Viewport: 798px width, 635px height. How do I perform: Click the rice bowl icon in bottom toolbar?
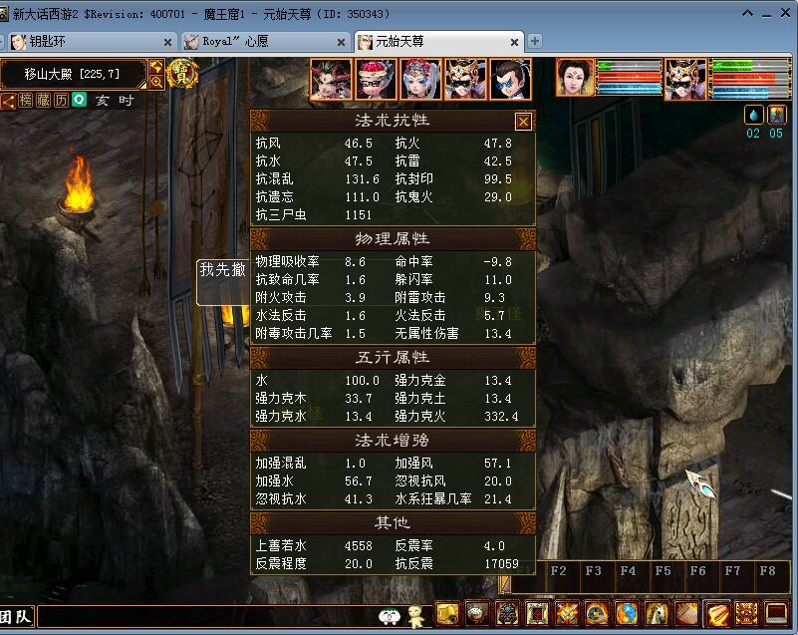click(x=476, y=614)
